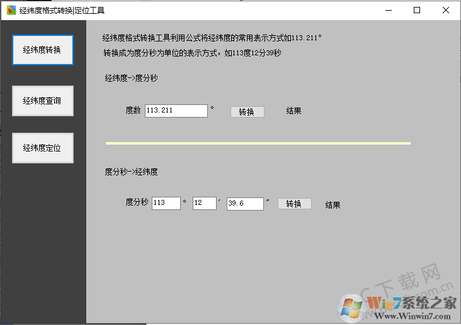Click the 度分秒 label before the 113 field

click(137, 202)
